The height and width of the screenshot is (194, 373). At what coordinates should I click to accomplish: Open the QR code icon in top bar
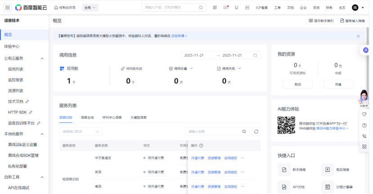tap(215, 8)
